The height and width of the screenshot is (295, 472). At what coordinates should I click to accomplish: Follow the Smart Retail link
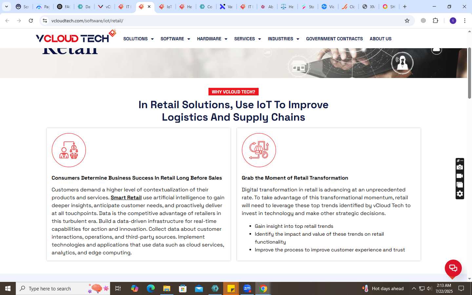[x=126, y=197]
